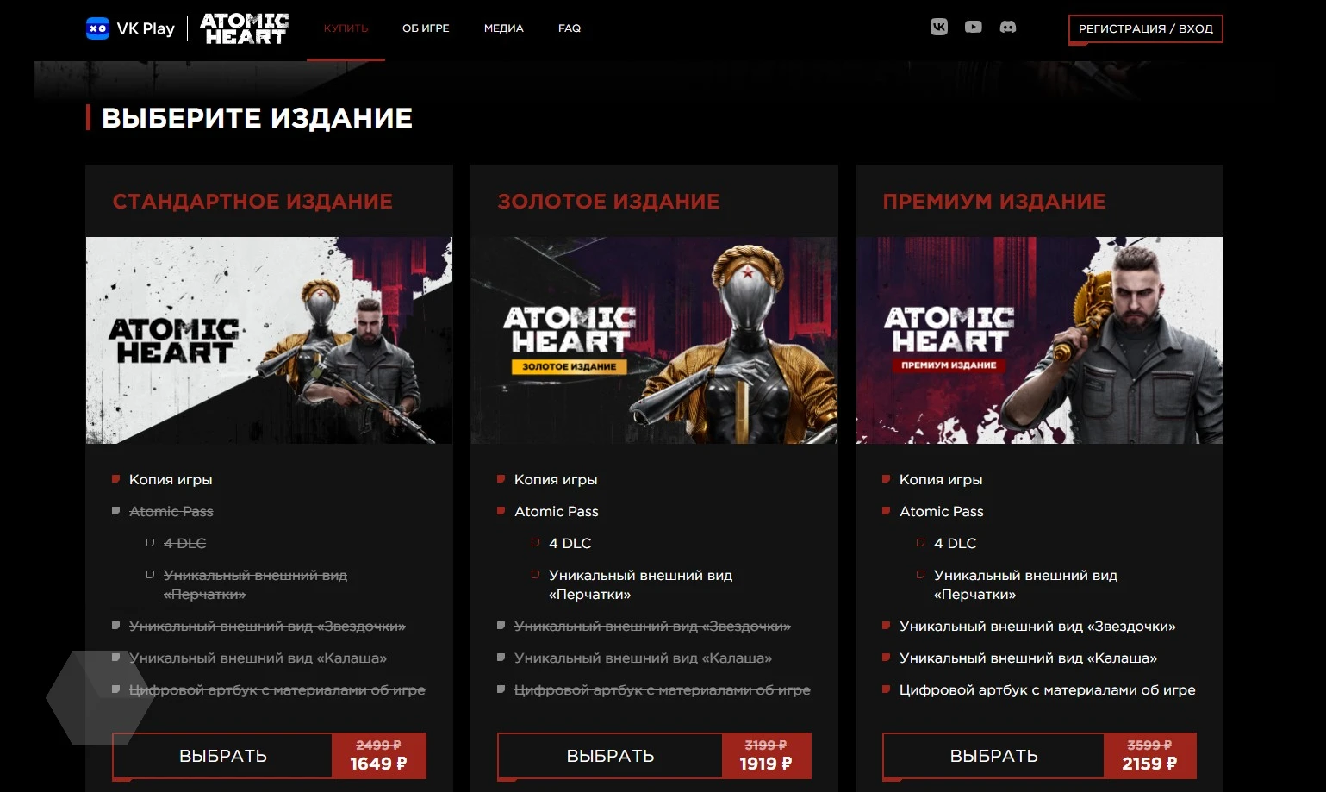Click the gold edition cover image

click(654, 340)
